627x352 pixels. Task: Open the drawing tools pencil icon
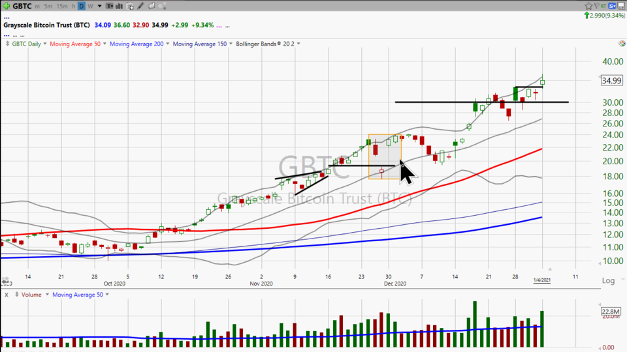point(140,6)
